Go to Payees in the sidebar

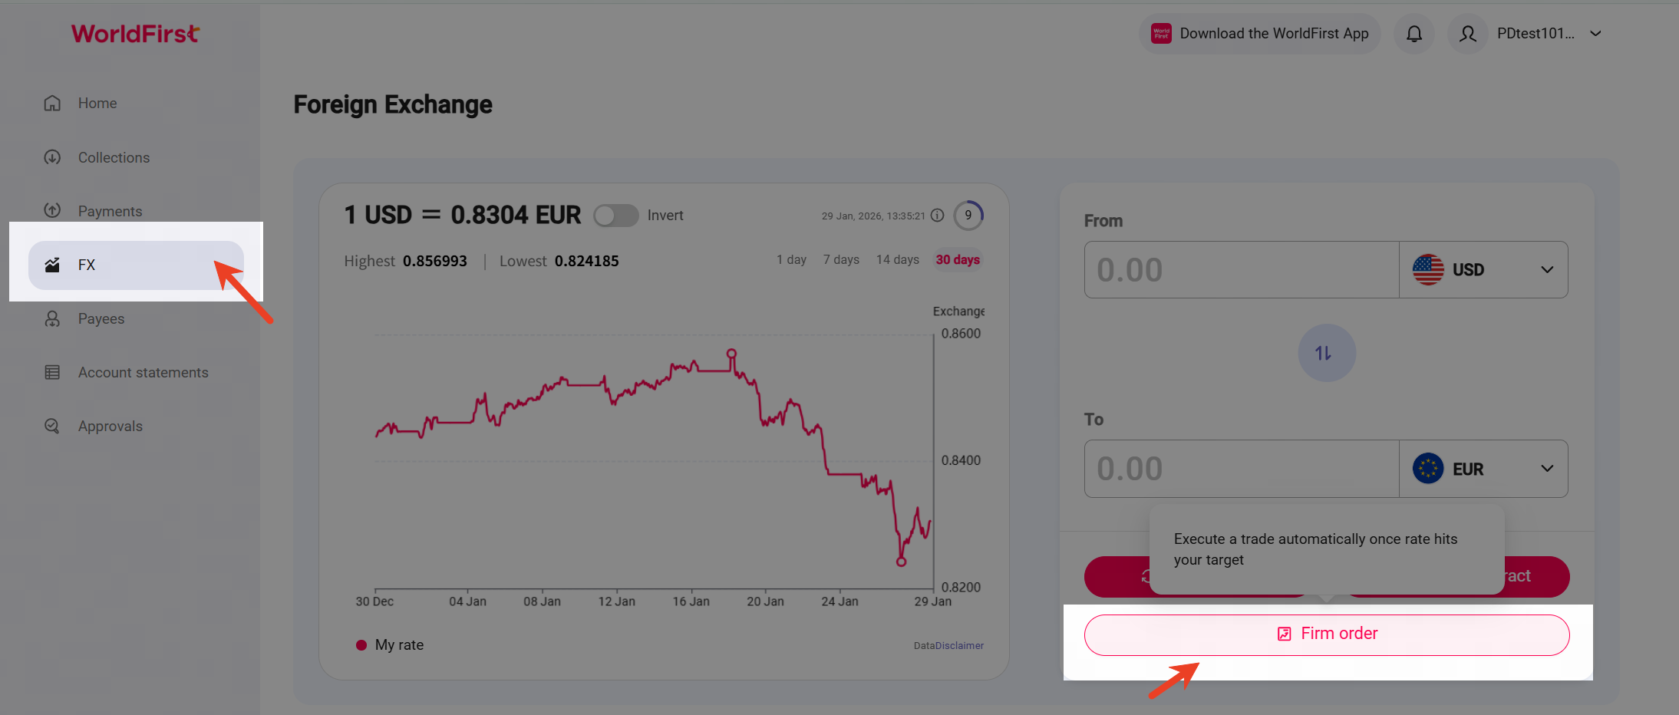point(101,318)
